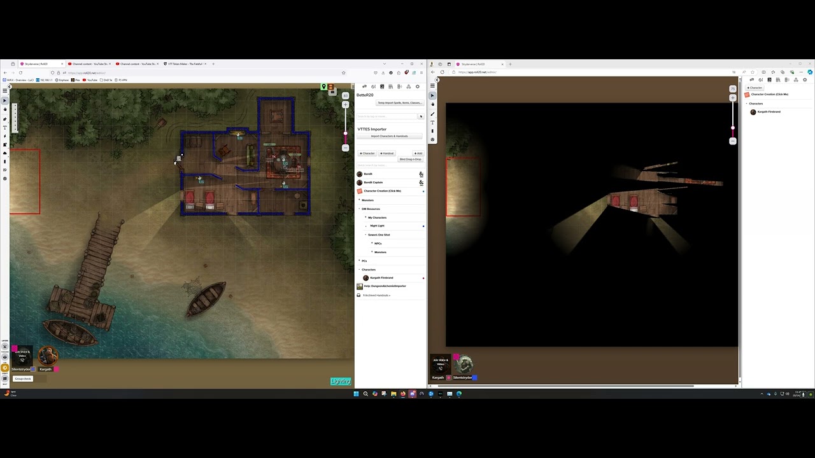
Task: Click D&D compendium badge on Bandit Captain row
Action: 421,183
